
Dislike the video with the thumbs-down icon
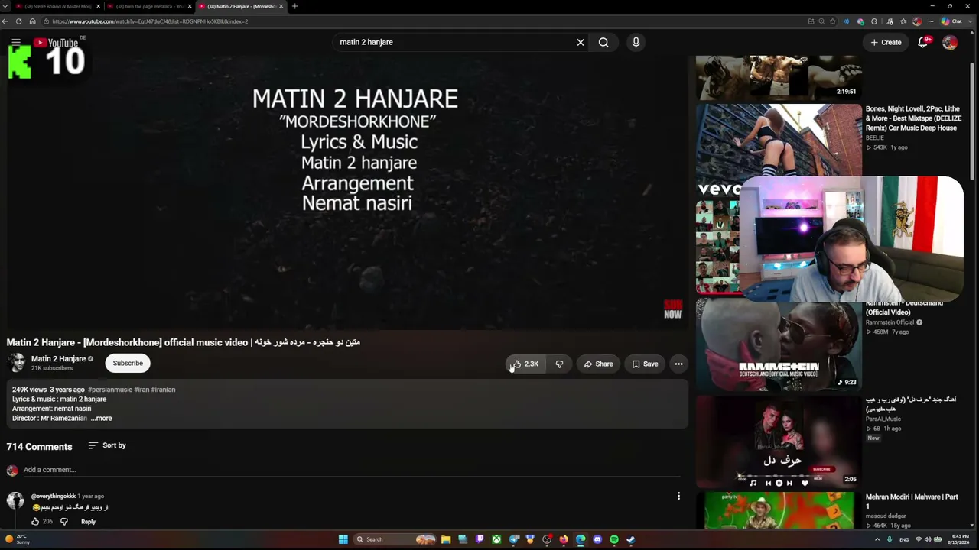pos(559,364)
